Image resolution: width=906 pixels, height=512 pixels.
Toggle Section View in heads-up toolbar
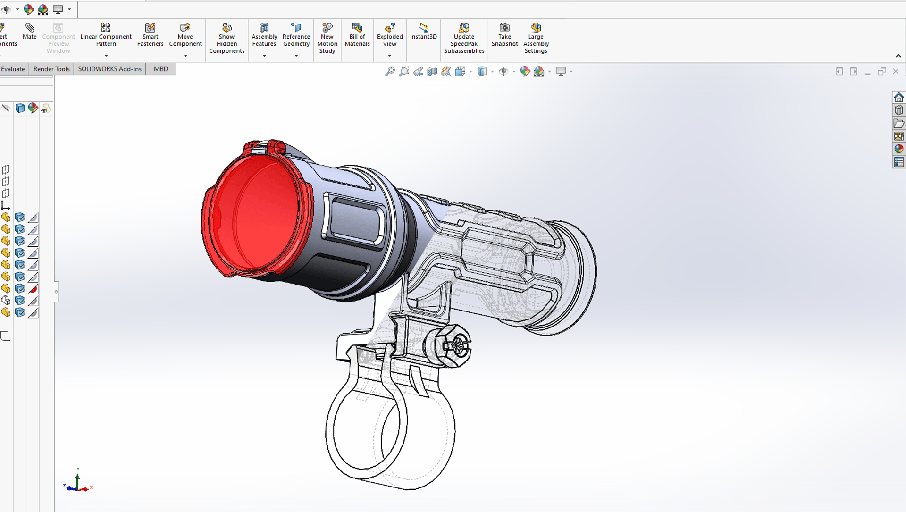click(432, 71)
